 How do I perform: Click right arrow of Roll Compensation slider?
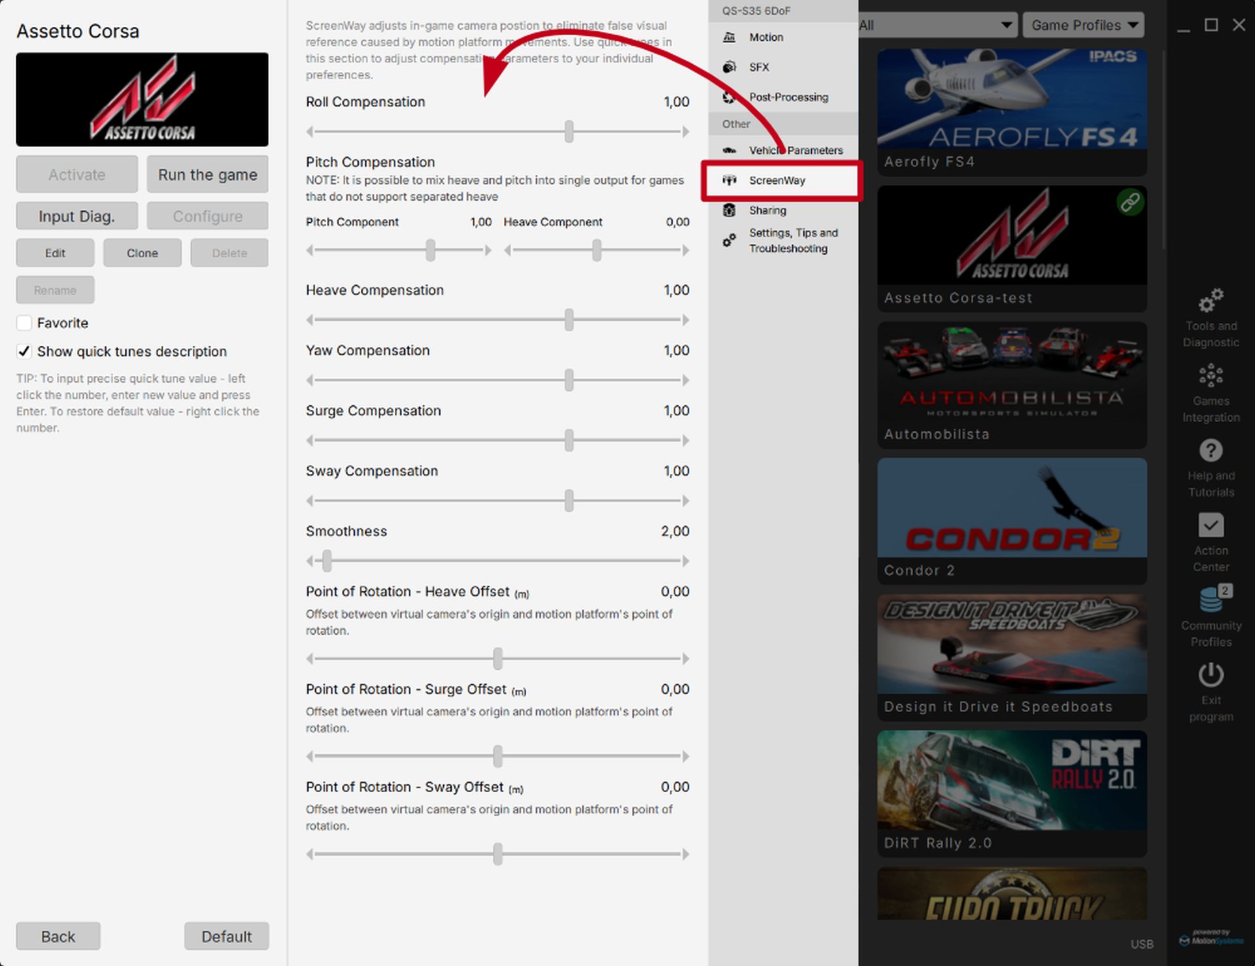point(685,131)
